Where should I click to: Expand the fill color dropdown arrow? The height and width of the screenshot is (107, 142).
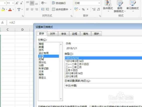click(6, 9)
